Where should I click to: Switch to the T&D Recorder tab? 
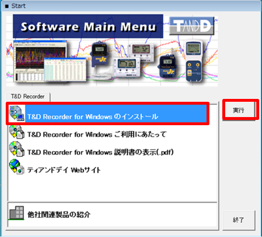(x=28, y=97)
